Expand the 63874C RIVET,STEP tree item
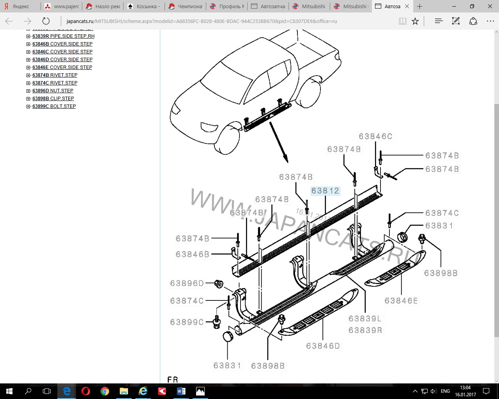This screenshot has width=499, height=399. point(28,83)
